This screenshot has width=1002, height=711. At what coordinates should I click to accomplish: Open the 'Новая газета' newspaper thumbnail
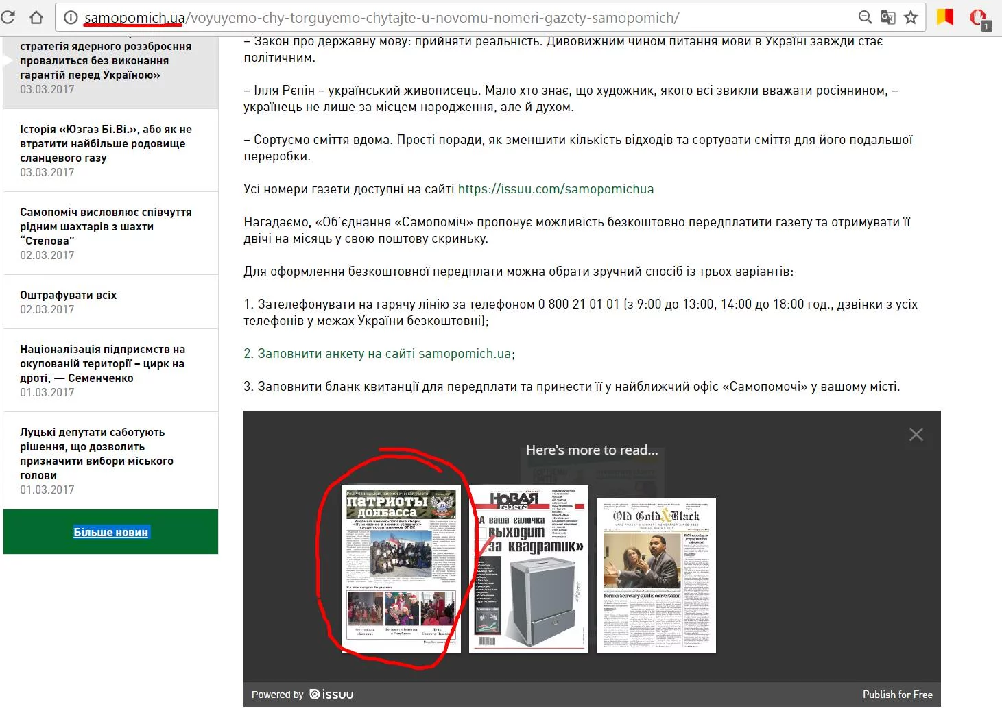coord(529,569)
